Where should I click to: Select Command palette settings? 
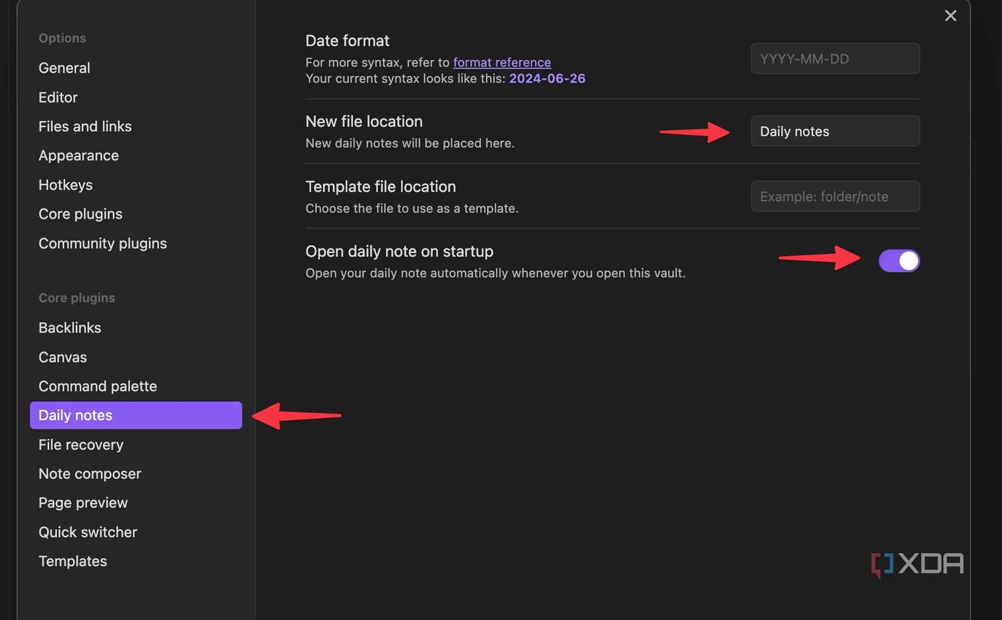click(x=97, y=386)
